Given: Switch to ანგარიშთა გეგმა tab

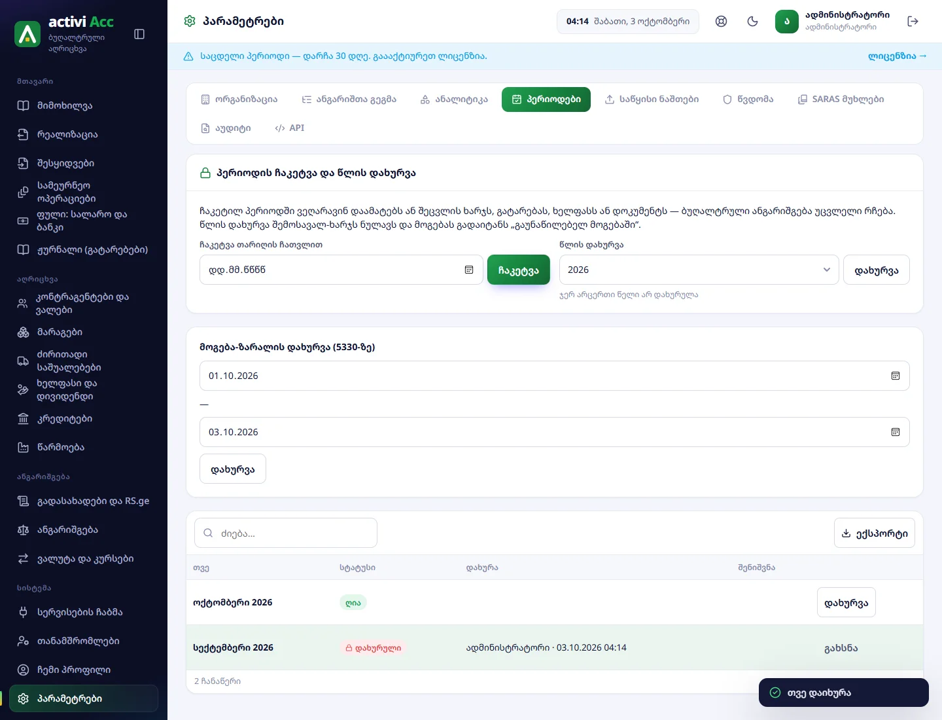Looking at the screenshot, I should [x=349, y=99].
